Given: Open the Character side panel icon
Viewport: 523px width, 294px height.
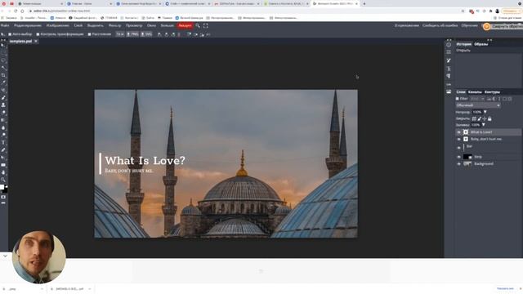Looking at the screenshot, I should click(449, 69).
